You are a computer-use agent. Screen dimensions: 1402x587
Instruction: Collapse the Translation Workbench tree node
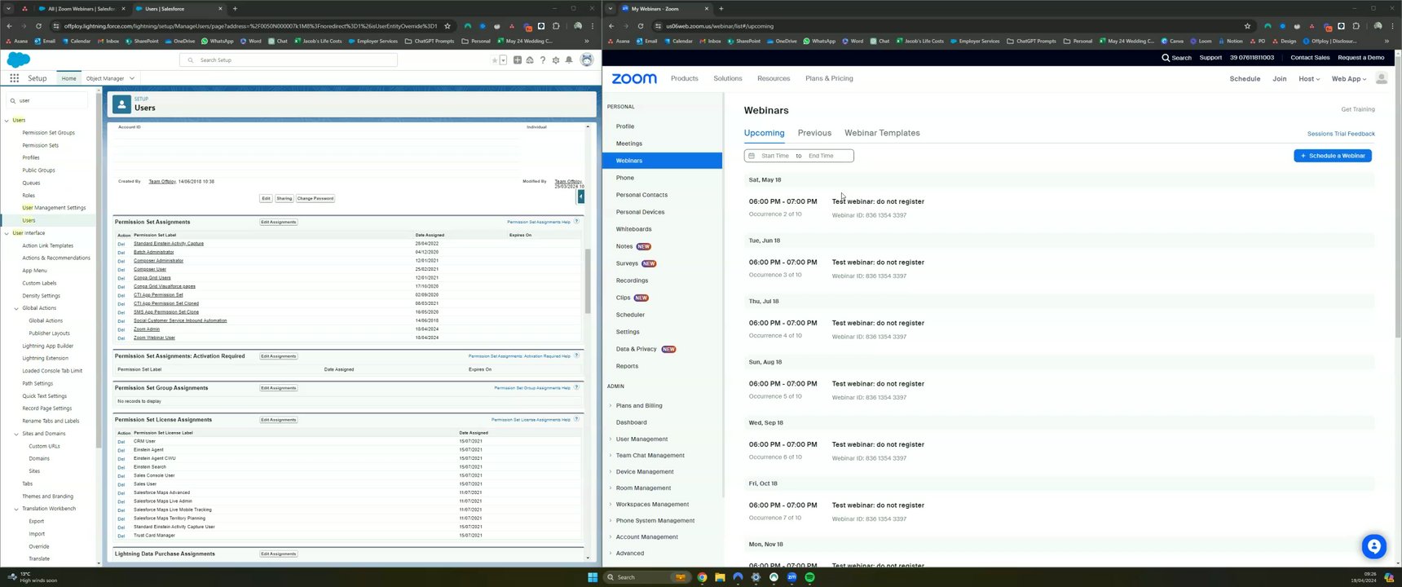click(16, 509)
